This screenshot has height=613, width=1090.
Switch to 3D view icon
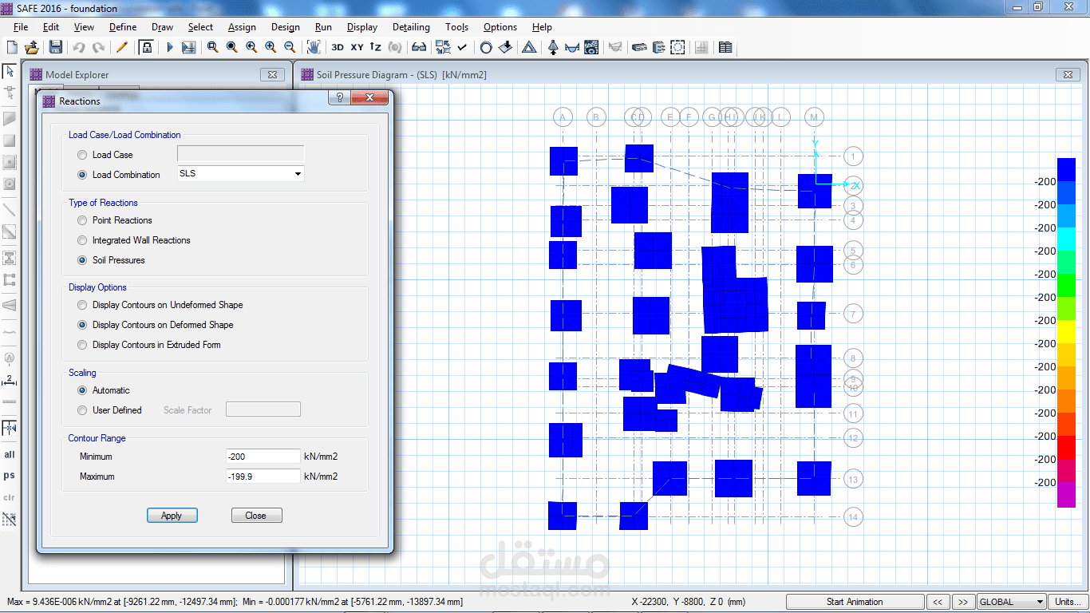tap(338, 47)
